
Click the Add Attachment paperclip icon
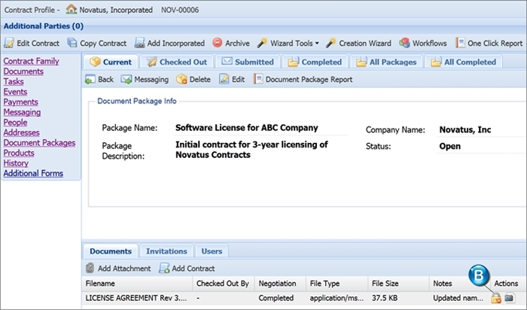point(90,268)
